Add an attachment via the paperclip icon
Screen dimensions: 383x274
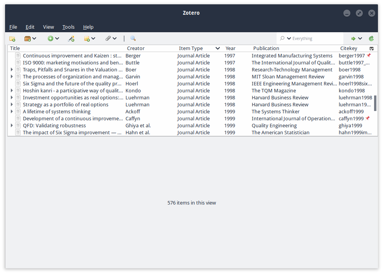(x=108, y=38)
